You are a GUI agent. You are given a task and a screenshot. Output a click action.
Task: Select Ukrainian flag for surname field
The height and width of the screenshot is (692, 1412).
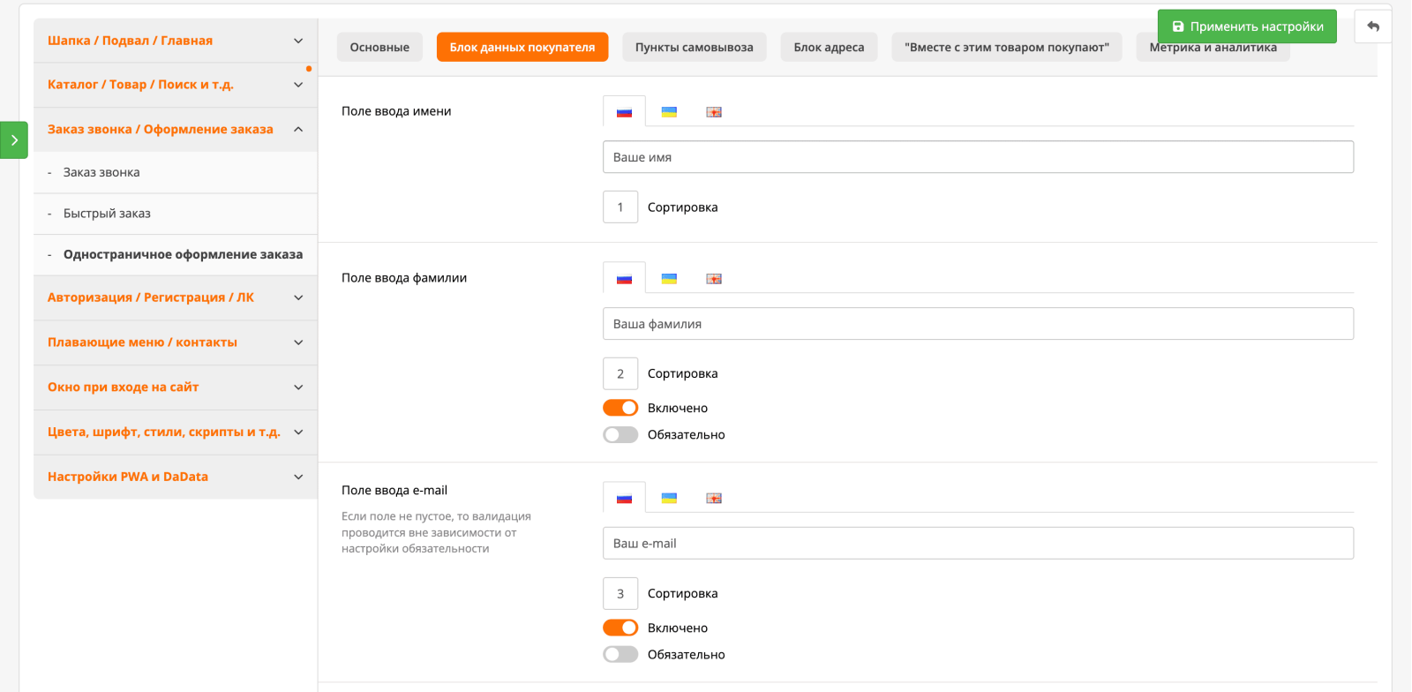click(x=669, y=279)
